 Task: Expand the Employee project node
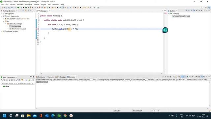coord(1,31)
